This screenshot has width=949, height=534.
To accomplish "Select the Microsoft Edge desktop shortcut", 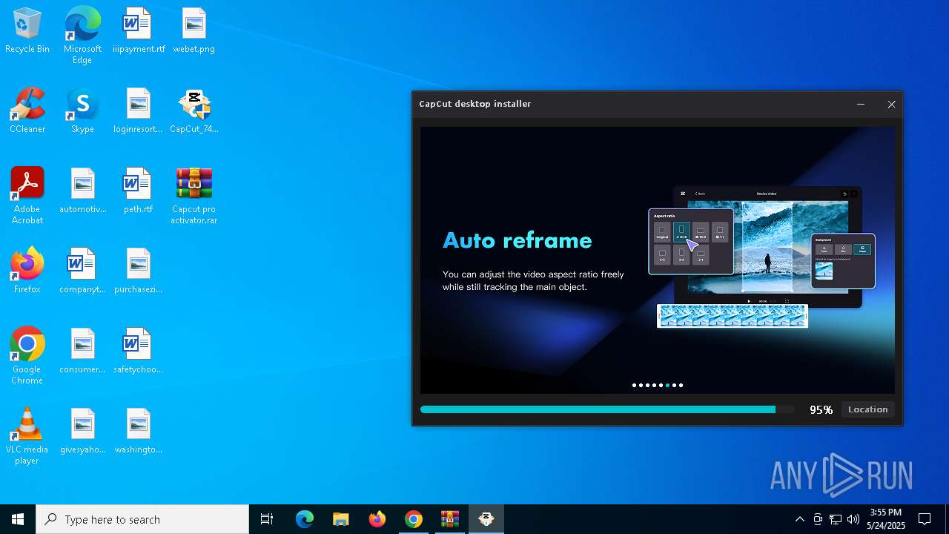I will pos(82,36).
